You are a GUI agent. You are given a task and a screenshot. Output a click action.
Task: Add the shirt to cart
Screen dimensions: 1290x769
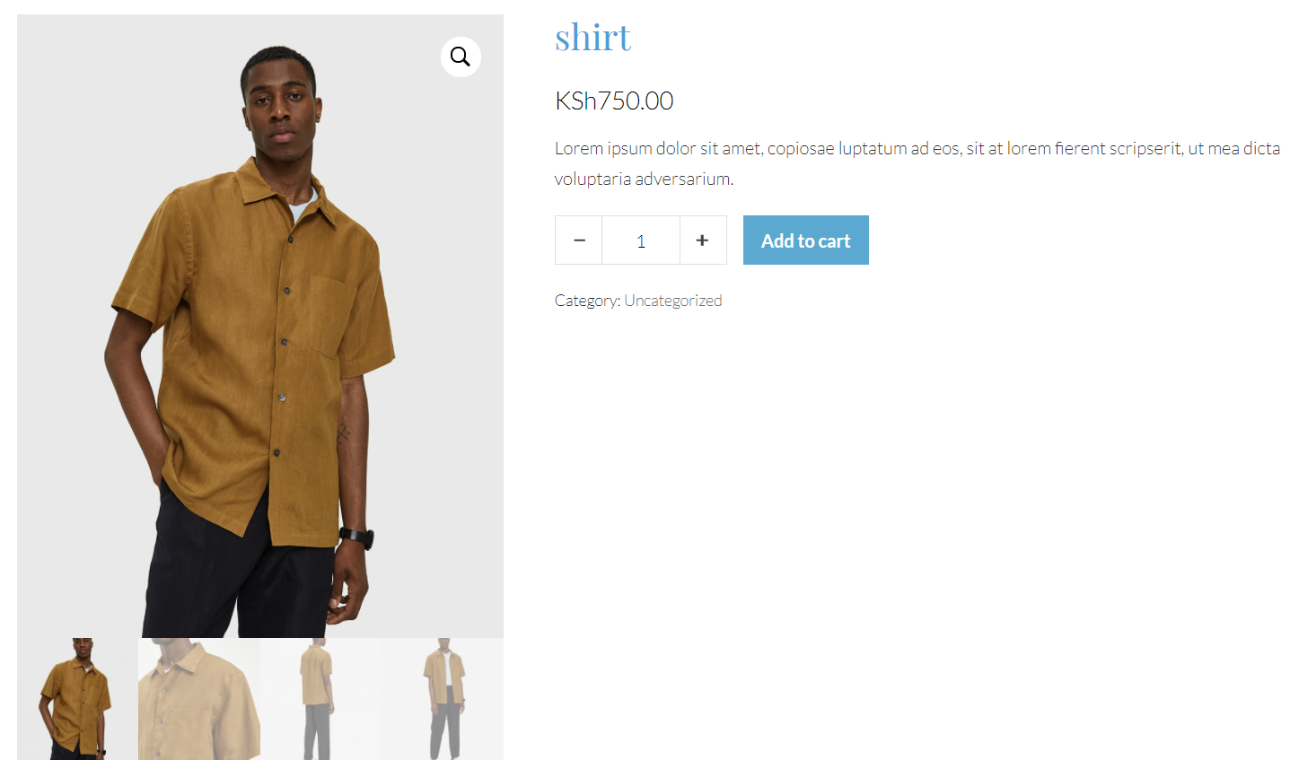[806, 240]
